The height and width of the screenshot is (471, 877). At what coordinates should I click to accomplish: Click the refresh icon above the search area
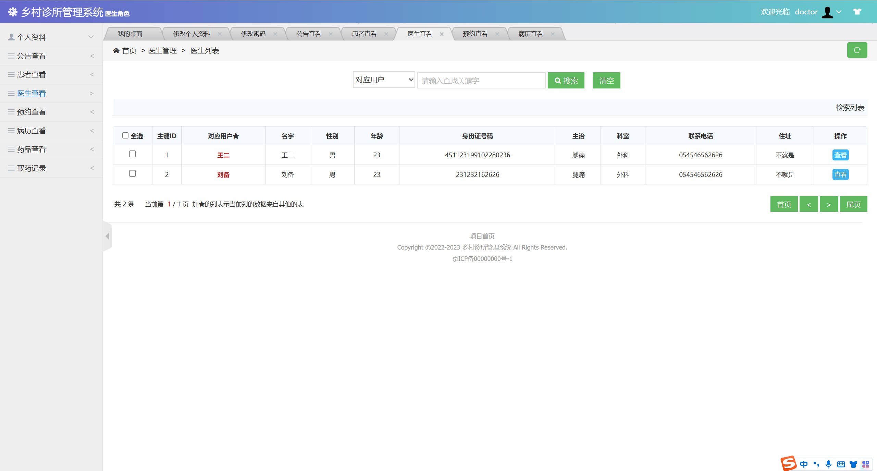tap(857, 50)
